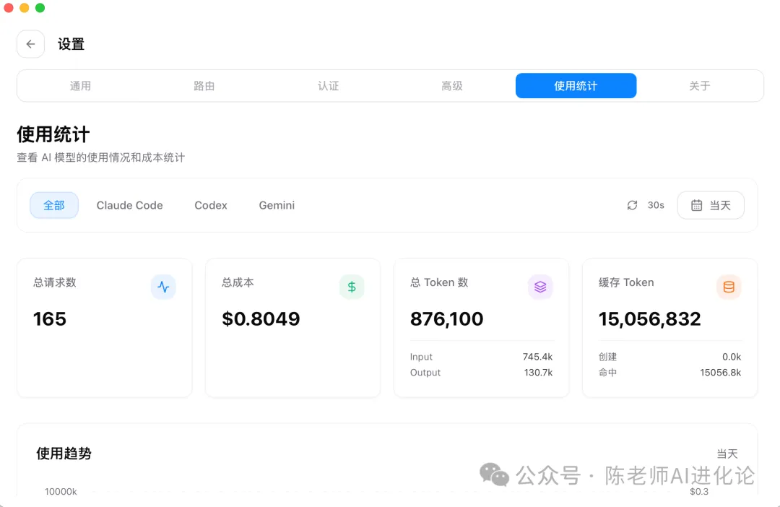Click the layers icon in 总 Token 数 card
Image resolution: width=780 pixels, height=507 pixels.
tap(540, 287)
